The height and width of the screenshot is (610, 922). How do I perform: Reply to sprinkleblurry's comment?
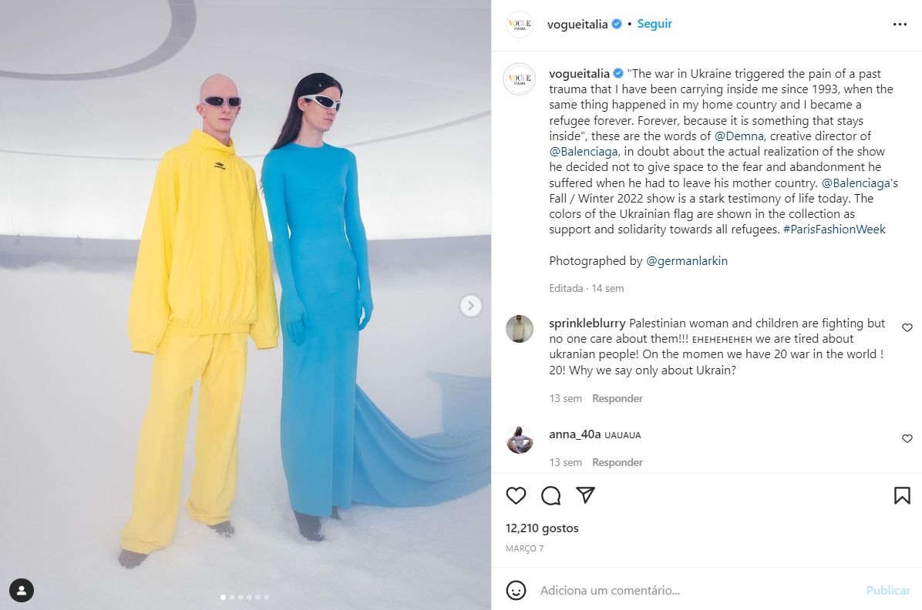(x=617, y=398)
